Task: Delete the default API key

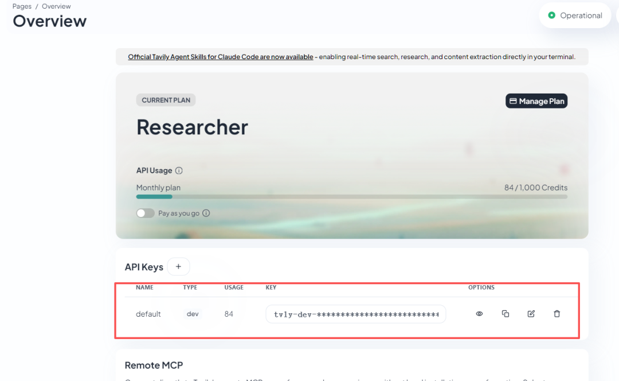Action: [x=557, y=314]
